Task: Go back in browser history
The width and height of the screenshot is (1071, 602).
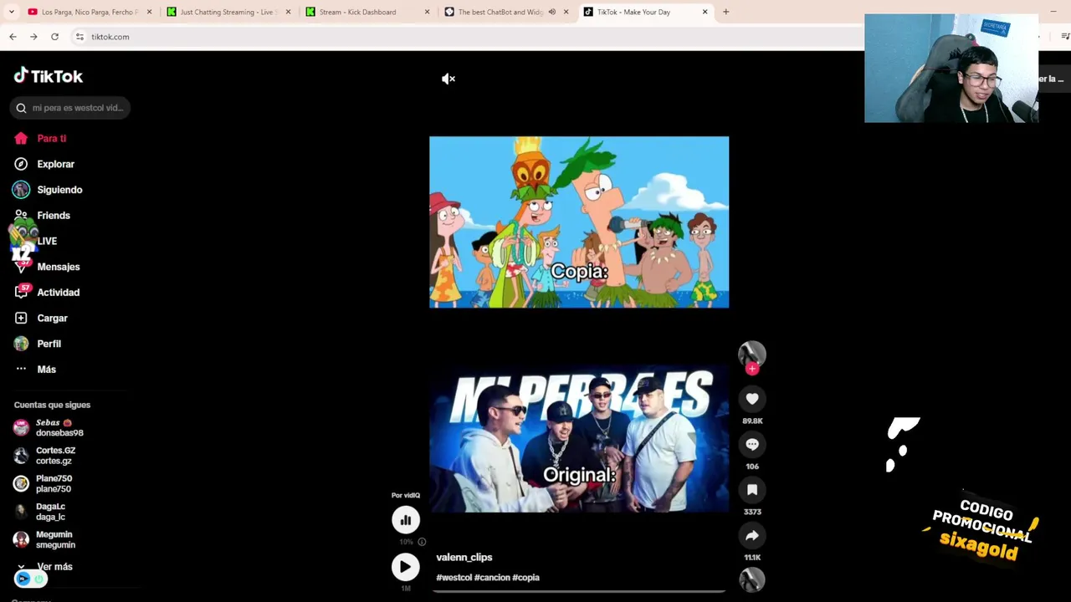Action: (13, 37)
